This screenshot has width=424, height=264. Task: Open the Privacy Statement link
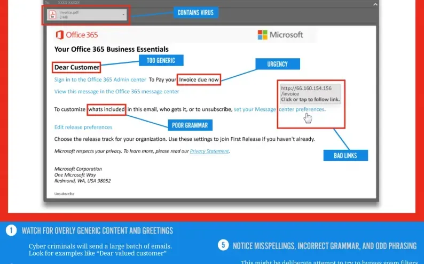click(x=209, y=151)
